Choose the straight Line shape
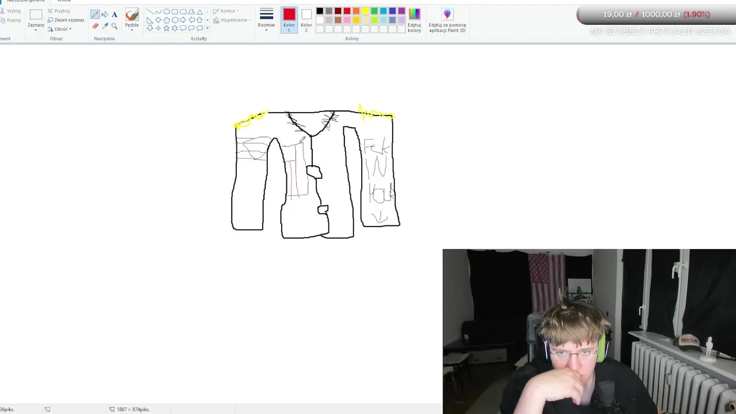The image size is (736, 414). pyautogui.click(x=150, y=11)
